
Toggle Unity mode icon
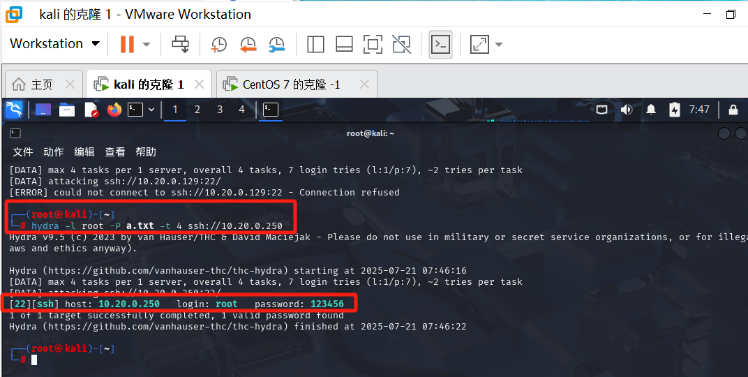click(402, 45)
